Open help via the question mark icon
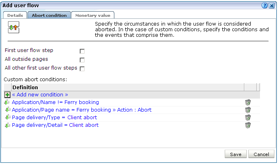The width and height of the screenshot is (278, 164). click(x=264, y=6)
